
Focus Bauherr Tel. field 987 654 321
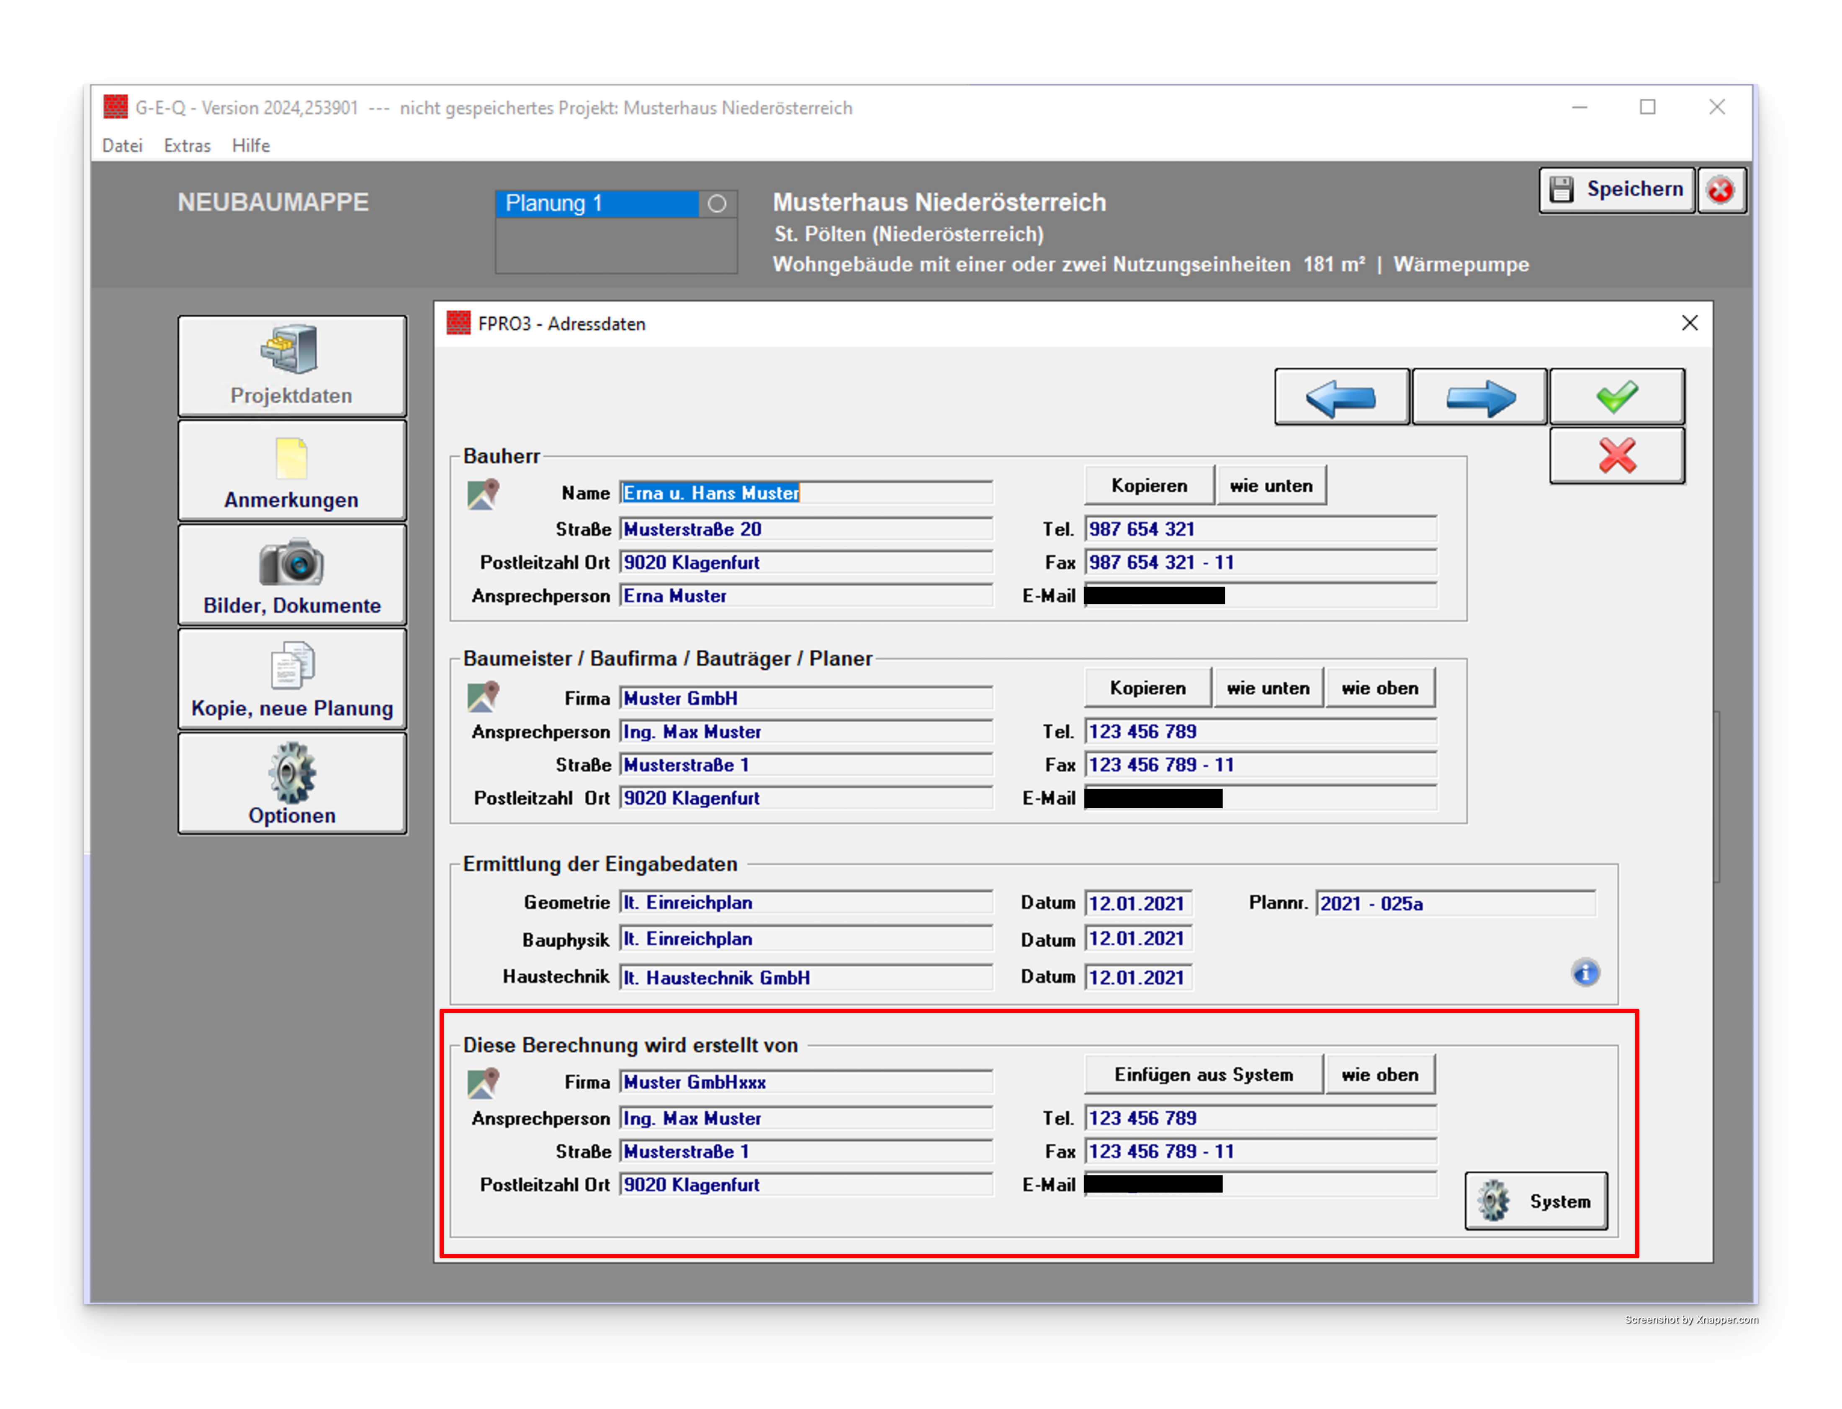coord(1261,529)
